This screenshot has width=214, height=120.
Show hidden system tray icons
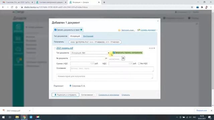click(177, 117)
